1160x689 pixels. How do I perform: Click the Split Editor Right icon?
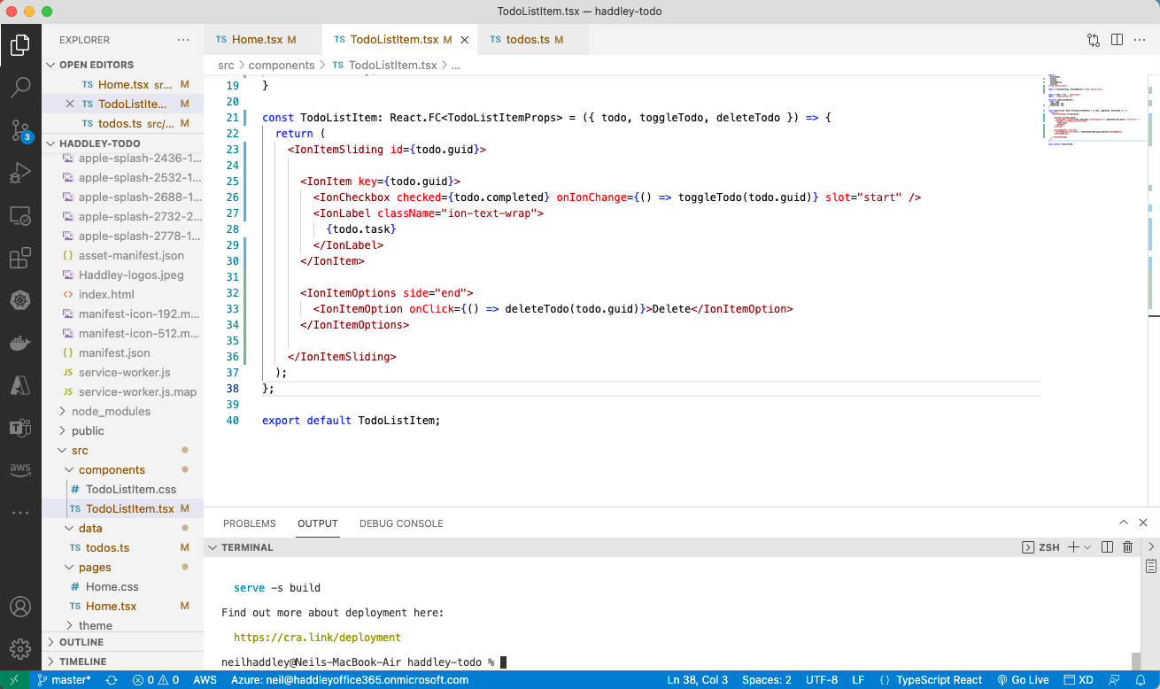coord(1117,40)
